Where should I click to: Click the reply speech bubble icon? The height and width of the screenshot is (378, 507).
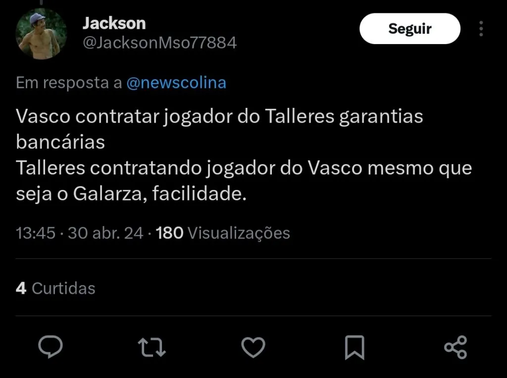tap(51, 347)
